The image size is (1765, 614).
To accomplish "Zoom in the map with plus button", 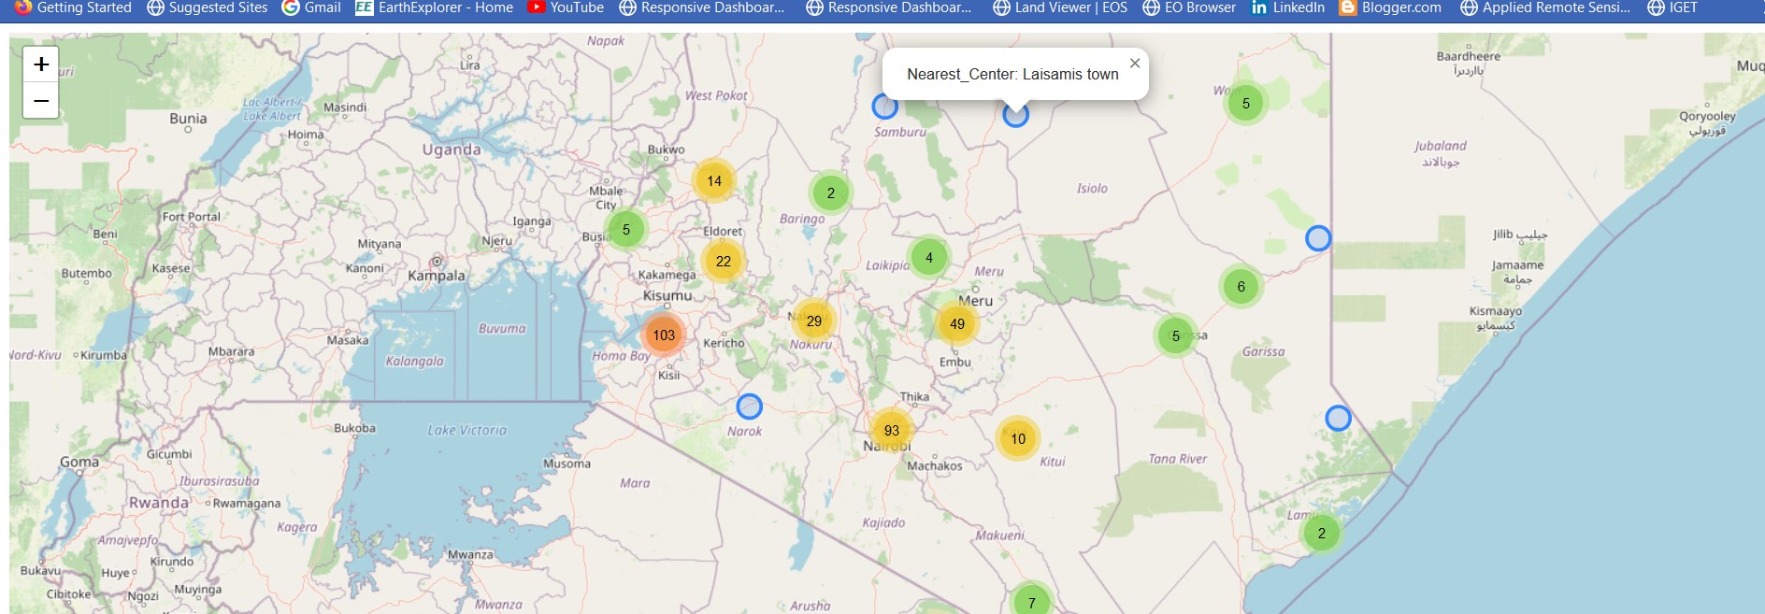I will coord(40,64).
